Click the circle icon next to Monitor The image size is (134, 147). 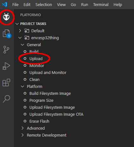pos(25,65)
